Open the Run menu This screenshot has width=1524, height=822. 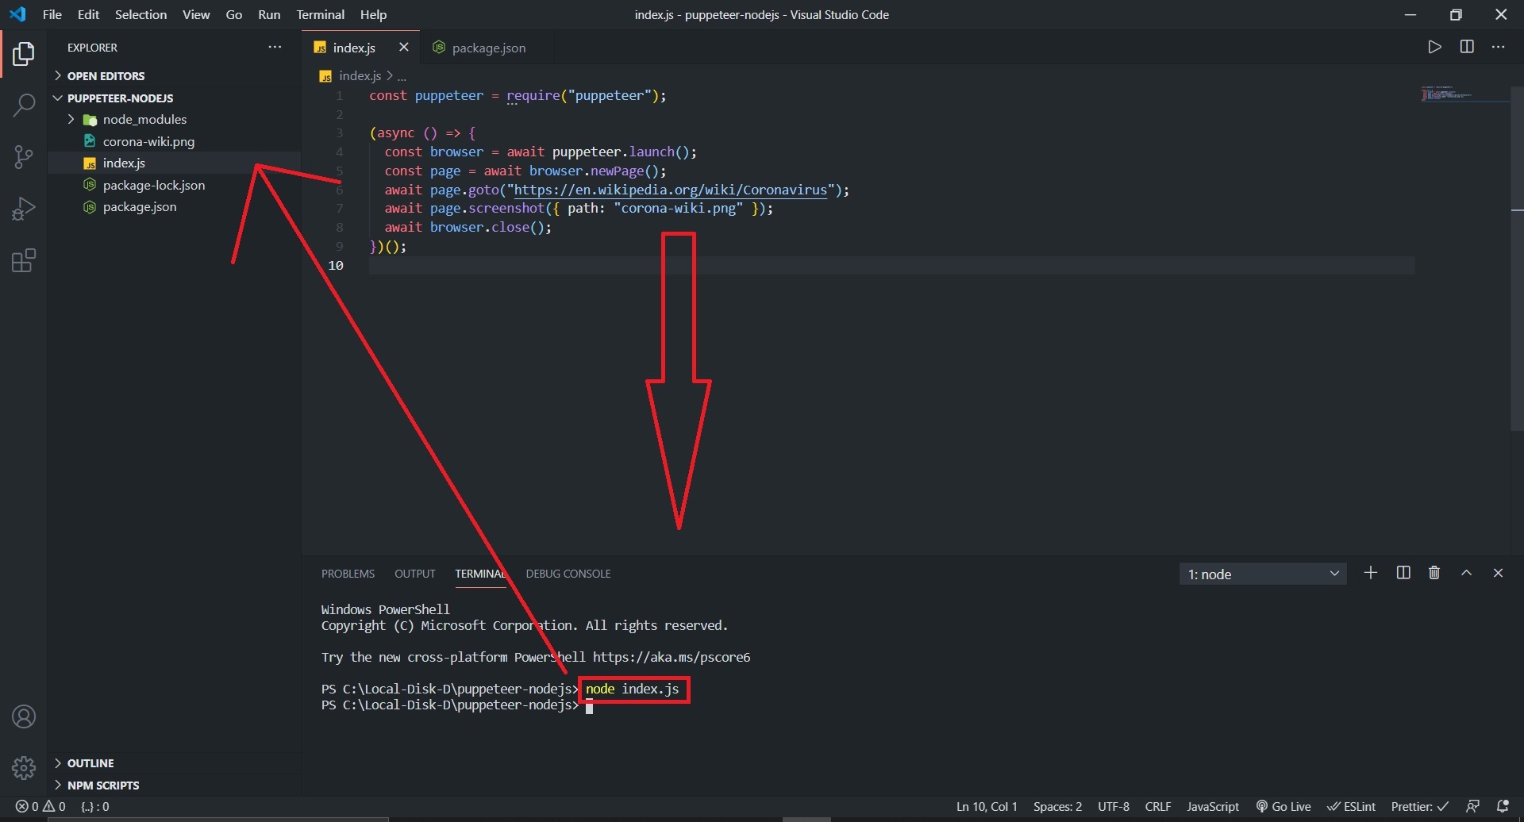[269, 14]
